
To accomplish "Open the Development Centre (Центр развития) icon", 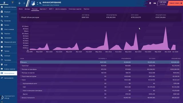I will click(2, 78).
